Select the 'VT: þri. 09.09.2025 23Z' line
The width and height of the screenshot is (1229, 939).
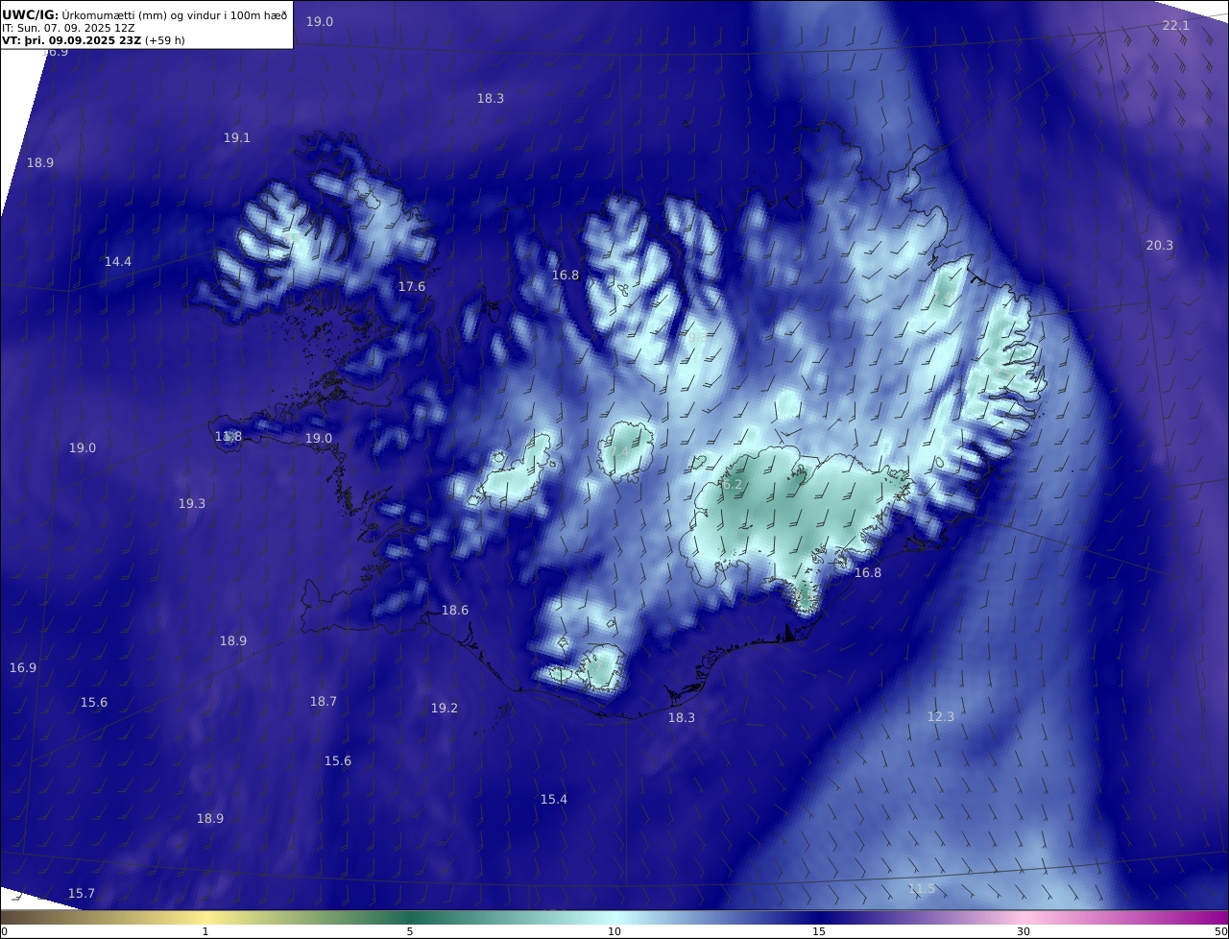(x=71, y=40)
